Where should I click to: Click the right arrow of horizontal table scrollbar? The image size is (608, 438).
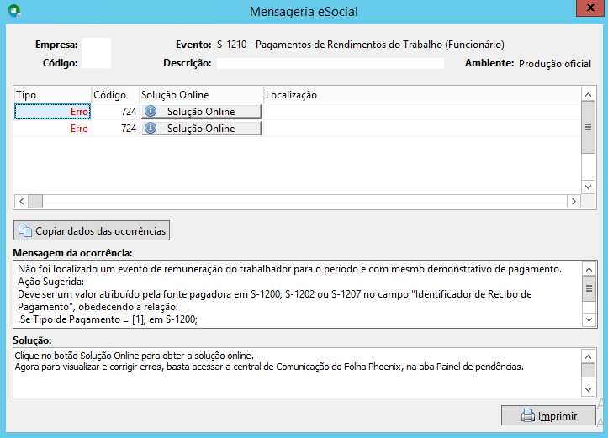[574, 201]
